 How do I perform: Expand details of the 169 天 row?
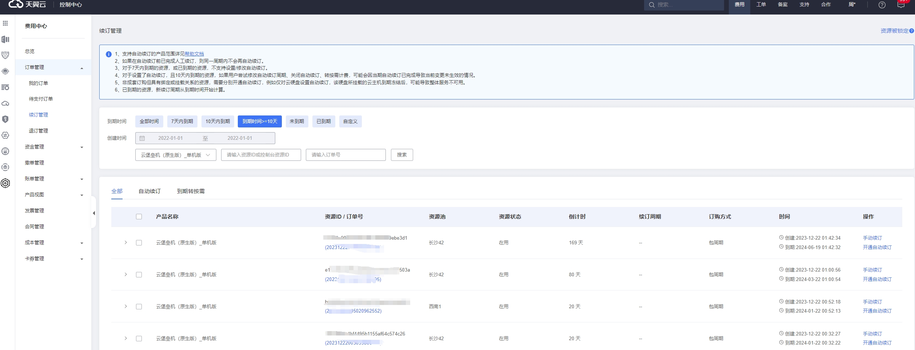pos(126,243)
